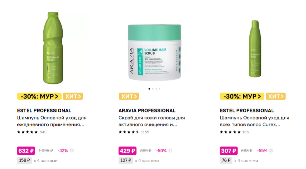306x169 pixels.
Task: Select first carousel dot under Aravia scrub image
Action: point(149,89)
